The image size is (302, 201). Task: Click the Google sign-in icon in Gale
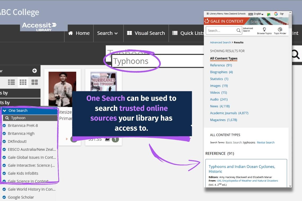pos(276,14)
